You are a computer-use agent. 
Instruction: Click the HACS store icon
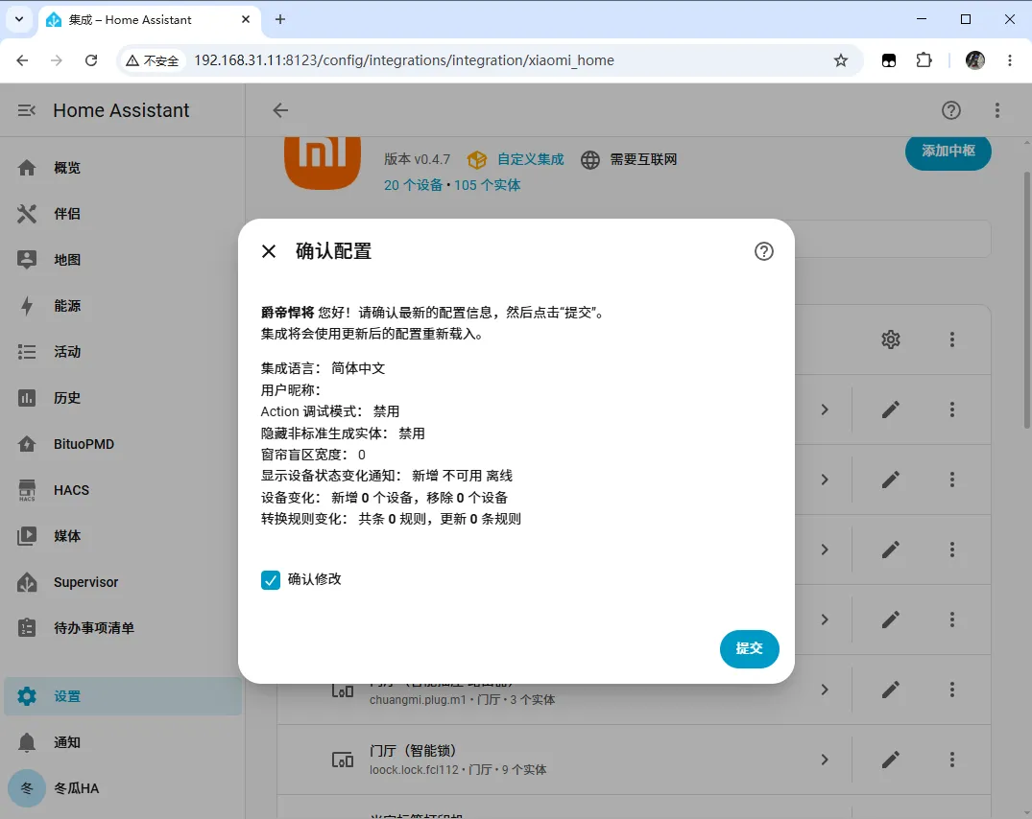pyautogui.click(x=27, y=490)
